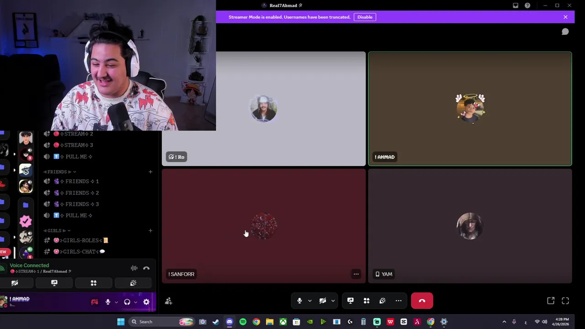Mute microphone in the user panel
This screenshot has height=329, width=585.
(x=108, y=302)
